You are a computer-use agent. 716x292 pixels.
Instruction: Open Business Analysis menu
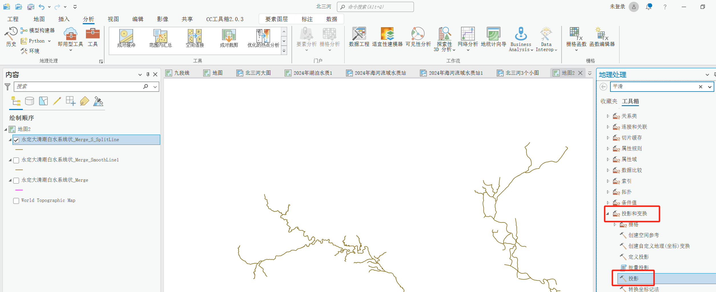tap(521, 39)
